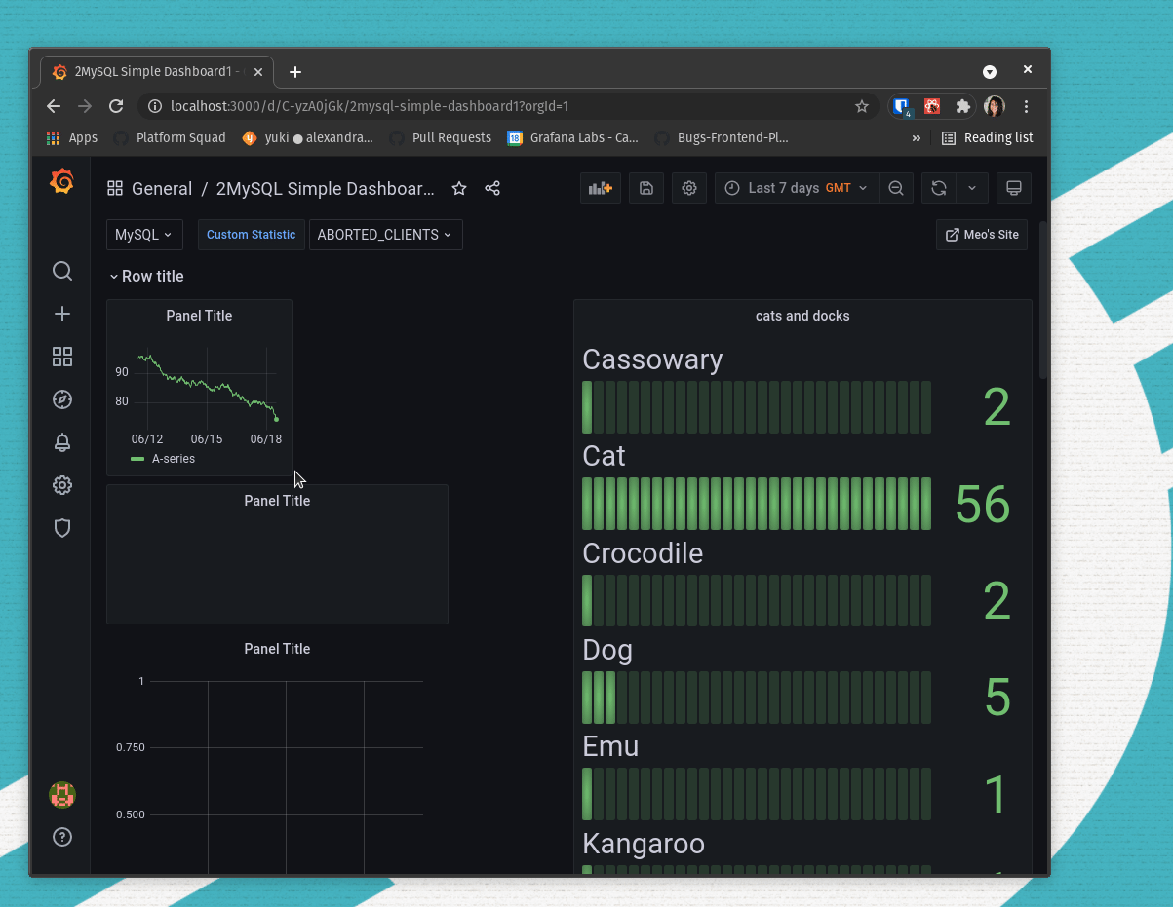Image resolution: width=1173 pixels, height=907 pixels.
Task: Select the Kangaroo label
Action: (x=644, y=844)
